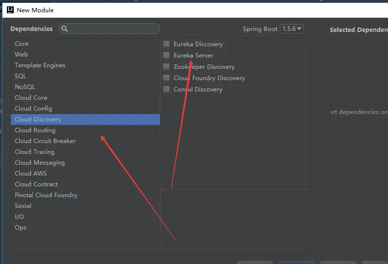Select the Pivotal Cloud Foundry category
The width and height of the screenshot is (388, 264).
pyautogui.click(x=85, y=195)
